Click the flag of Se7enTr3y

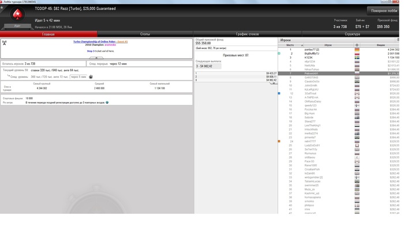pos(357,149)
